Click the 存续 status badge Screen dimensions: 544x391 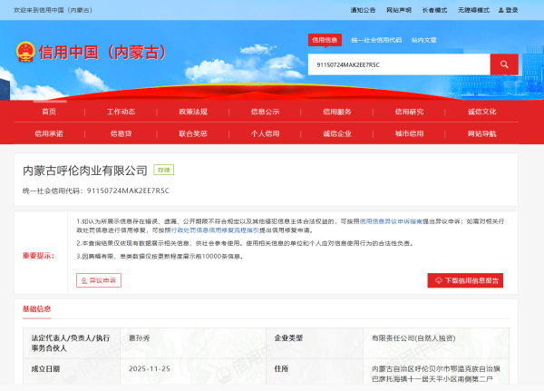click(x=163, y=170)
